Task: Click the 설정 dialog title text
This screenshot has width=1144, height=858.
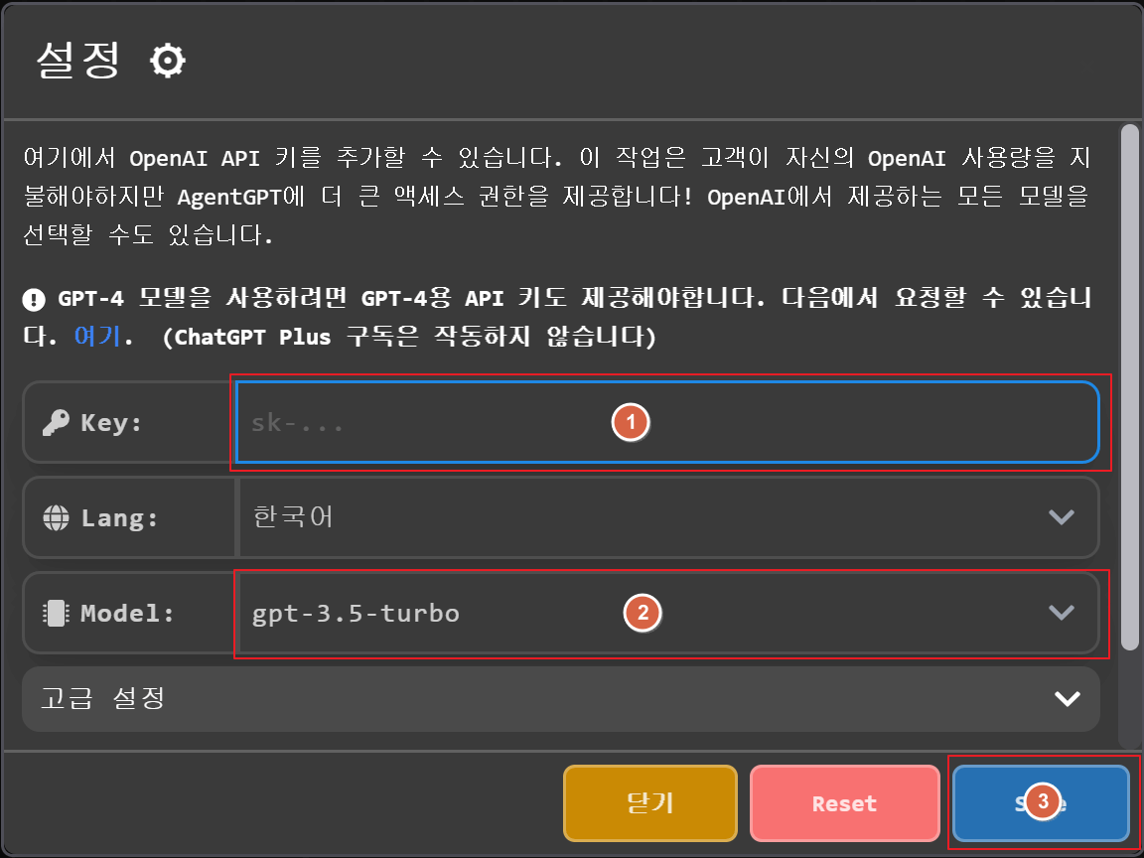Action: [x=74, y=60]
